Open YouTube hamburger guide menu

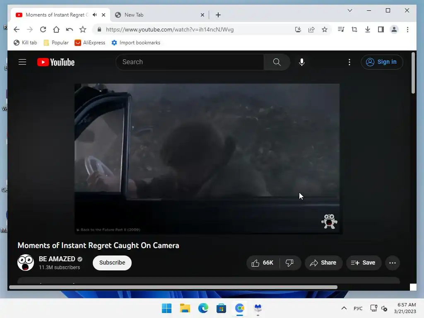pyautogui.click(x=22, y=62)
